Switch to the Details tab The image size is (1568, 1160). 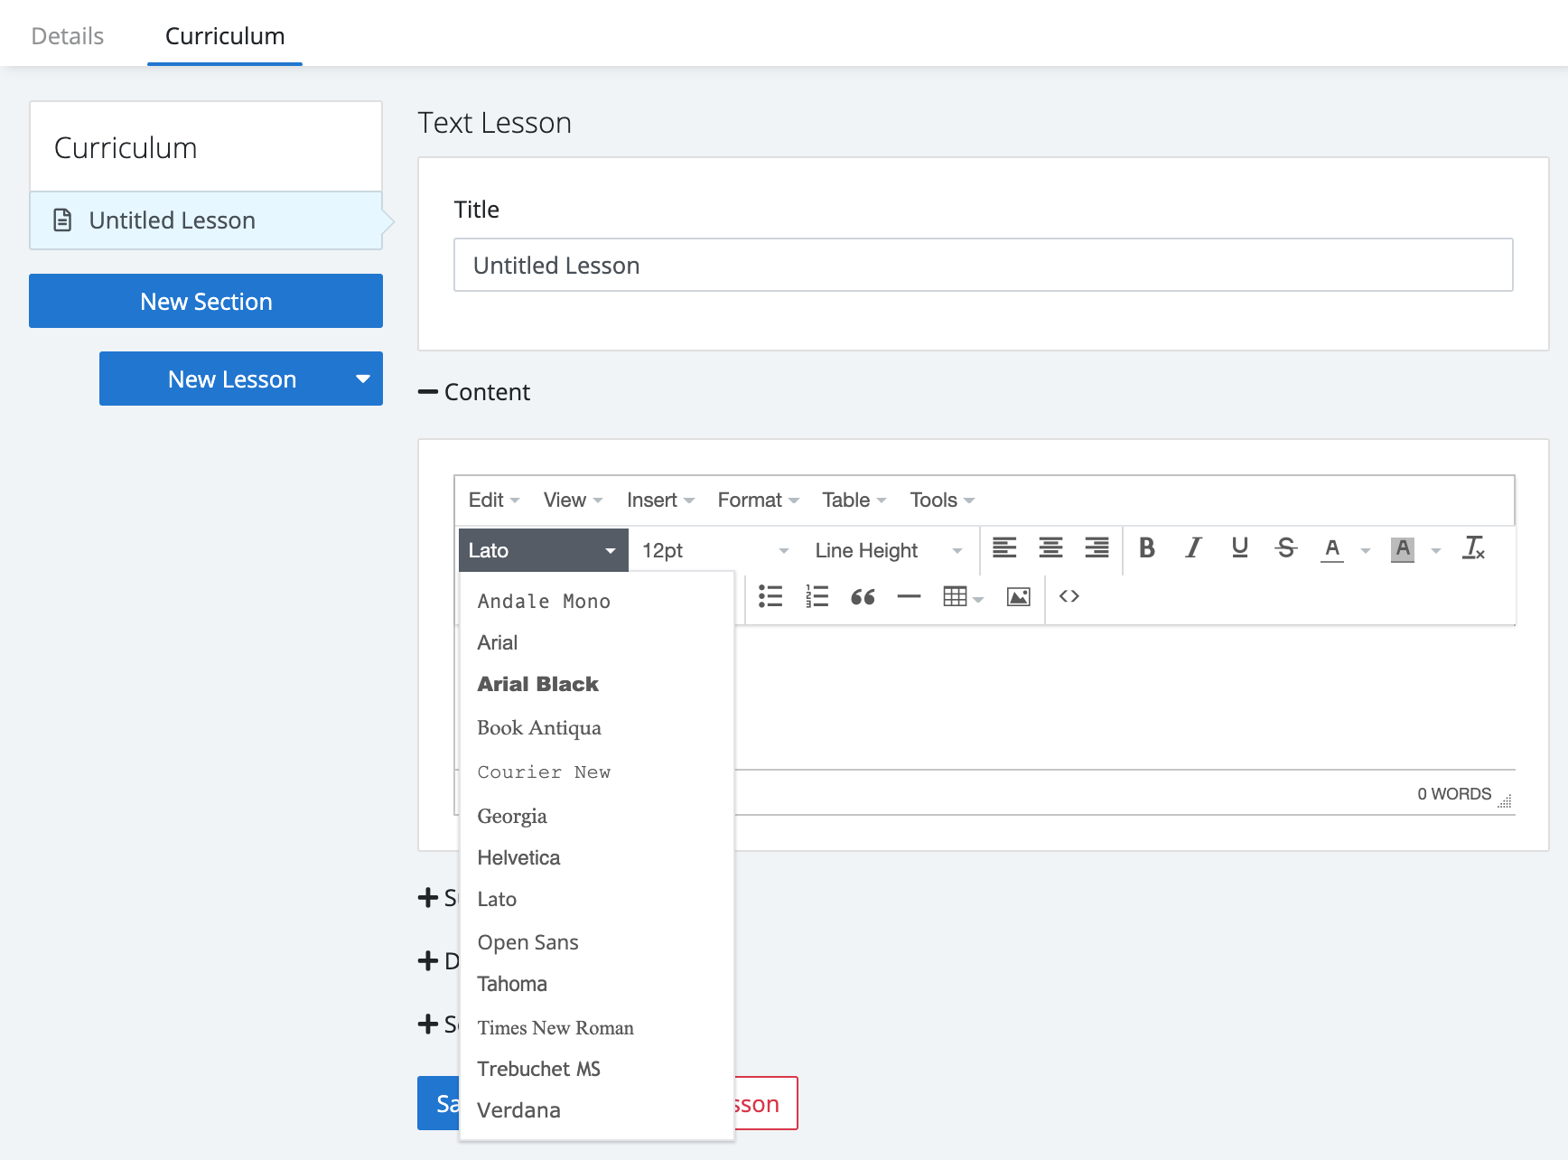(68, 36)
